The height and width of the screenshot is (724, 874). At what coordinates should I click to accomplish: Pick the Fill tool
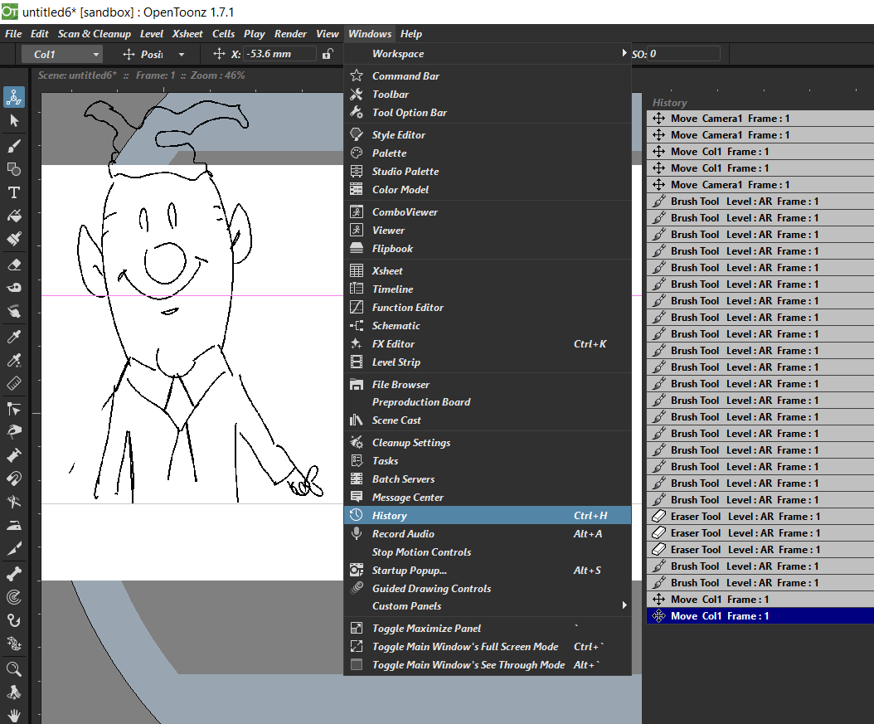tap(14, 215)
